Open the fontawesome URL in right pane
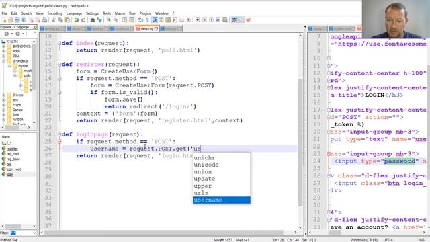 click(382, 44)
